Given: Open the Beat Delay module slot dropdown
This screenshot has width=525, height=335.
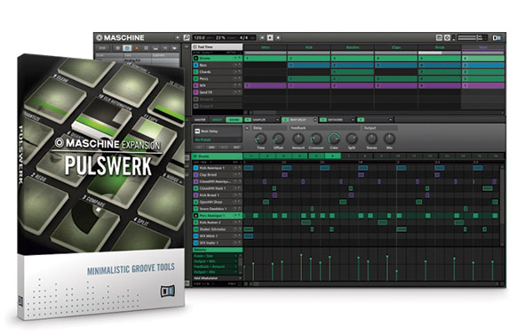Looking at the screenshot, I should click(315, 120).
